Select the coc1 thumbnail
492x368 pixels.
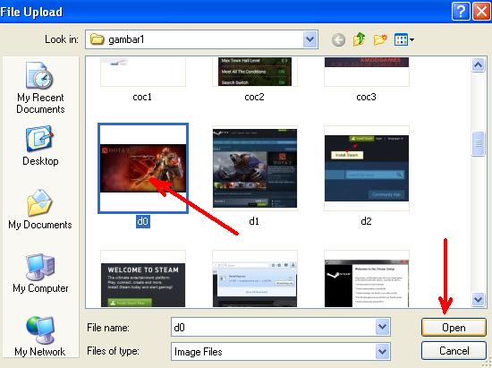[143, 72]
